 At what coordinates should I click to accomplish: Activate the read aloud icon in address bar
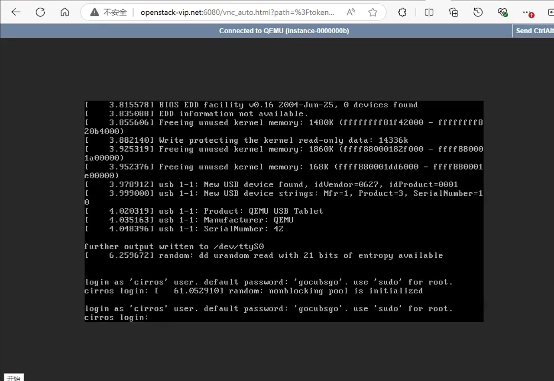tap(351, 13)
